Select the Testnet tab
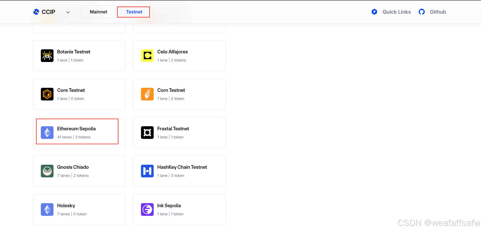The width and height of the screenshot is (481, 231). tap(134, 12)
